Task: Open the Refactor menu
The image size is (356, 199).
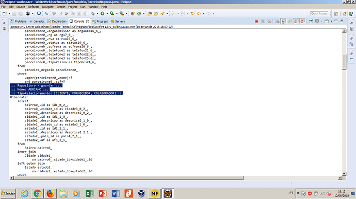Action: point(34,7)
